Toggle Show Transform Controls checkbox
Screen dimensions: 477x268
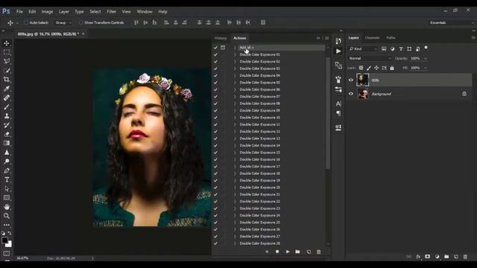tap(80, 22)
